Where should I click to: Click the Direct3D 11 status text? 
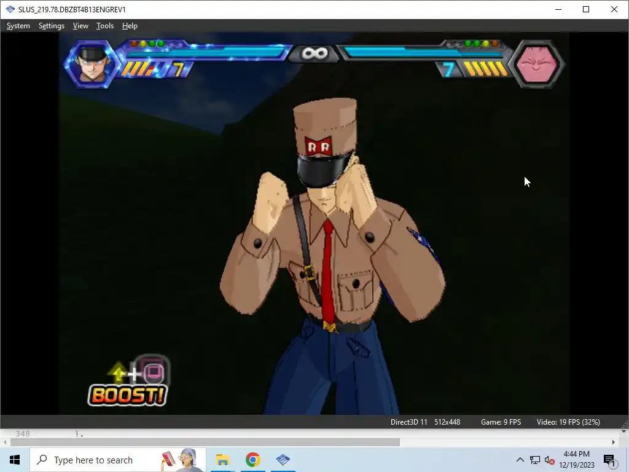[x=408, y=422]
